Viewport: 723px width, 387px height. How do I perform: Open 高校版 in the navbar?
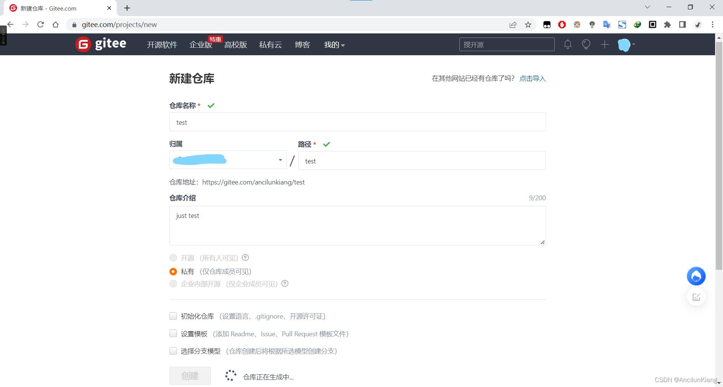[x=236, y=45]
